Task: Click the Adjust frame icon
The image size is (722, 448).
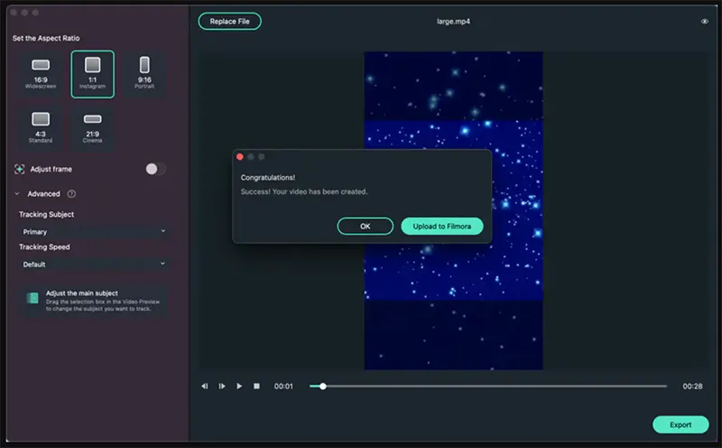Action: (20, 169)
